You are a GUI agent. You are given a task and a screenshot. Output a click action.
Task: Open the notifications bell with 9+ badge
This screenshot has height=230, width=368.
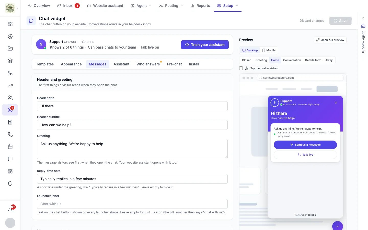tap(10, 210)
